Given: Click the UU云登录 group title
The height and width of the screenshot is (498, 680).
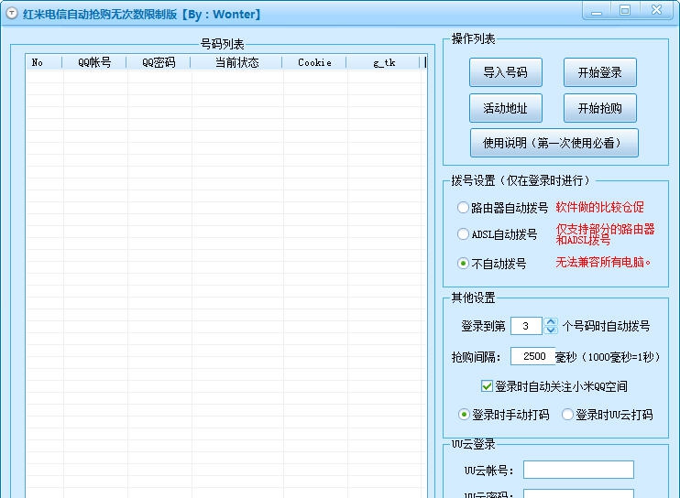Looking at the screenshot, I should [x=473, y=444].
